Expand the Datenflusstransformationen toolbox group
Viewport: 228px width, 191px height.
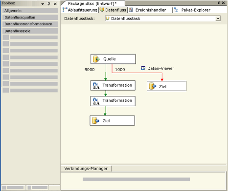click(30, 24)
